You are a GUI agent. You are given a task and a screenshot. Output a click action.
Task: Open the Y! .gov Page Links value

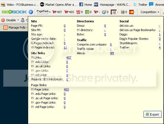[65, 102]
